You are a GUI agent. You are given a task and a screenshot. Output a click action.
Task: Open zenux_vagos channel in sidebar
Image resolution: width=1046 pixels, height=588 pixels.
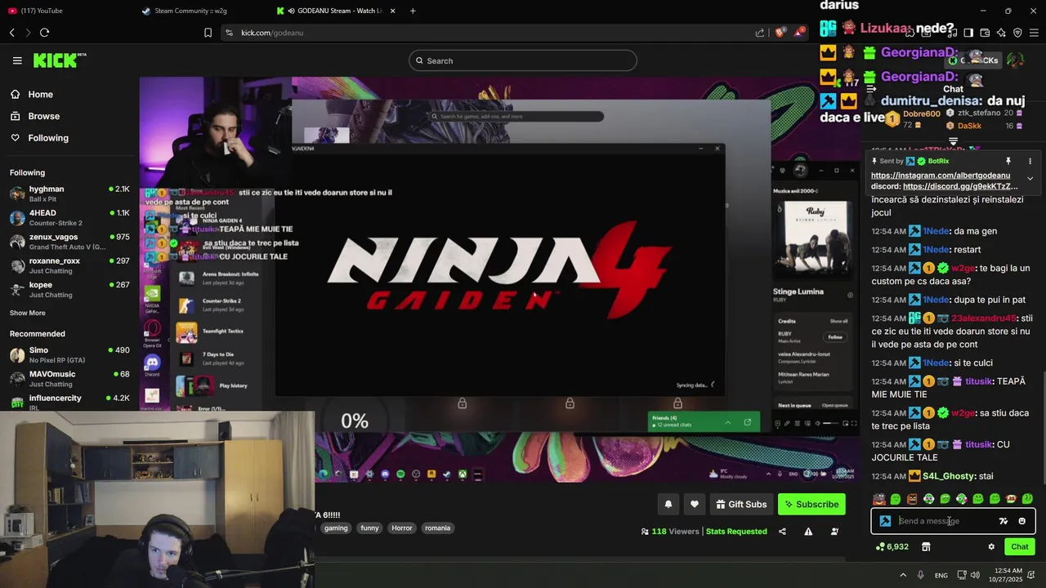[69, 242]
